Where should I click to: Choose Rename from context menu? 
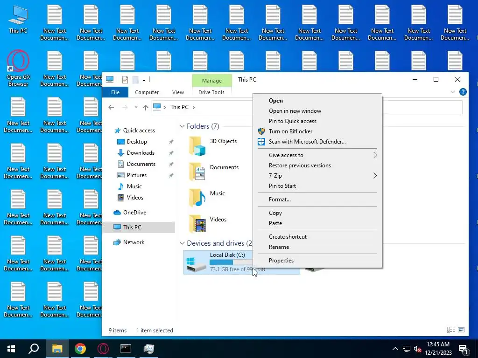pos(317,247)
